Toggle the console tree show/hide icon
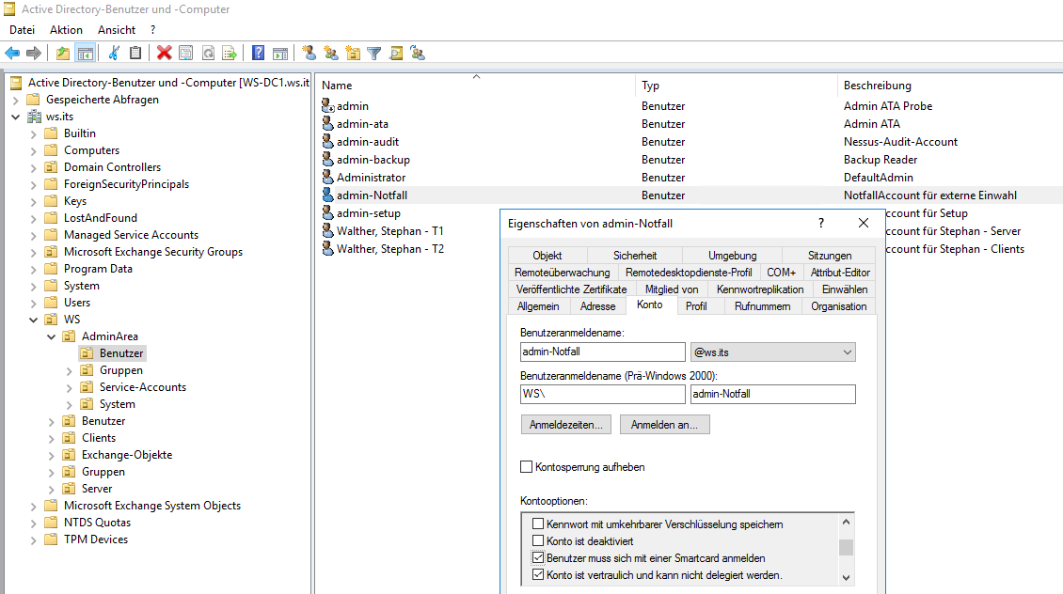Screen dimensions: 1063x594 (86, 53)
